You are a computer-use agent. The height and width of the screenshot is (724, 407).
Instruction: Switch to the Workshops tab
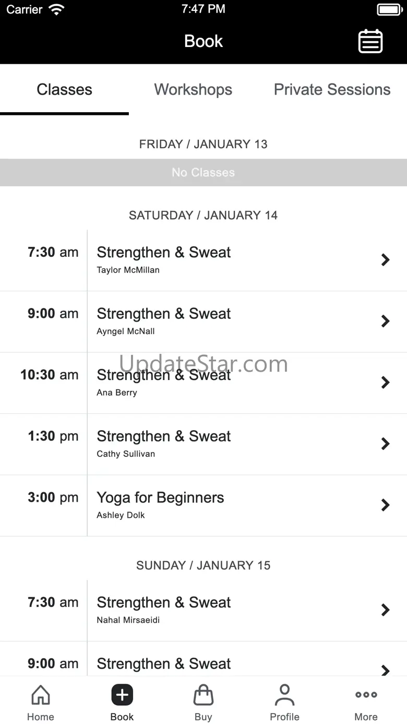coord(193,90)
